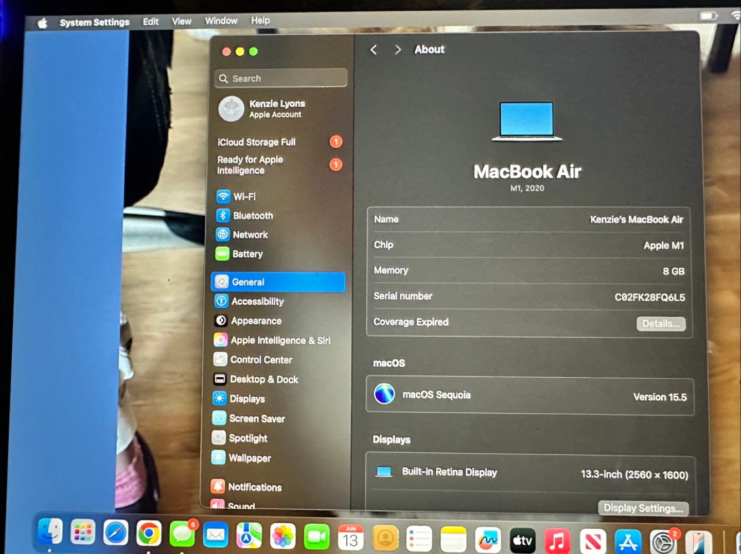Select serial number C02FK28FQ6L5
This screenshot has width=741, height=554.
(649, 297)
